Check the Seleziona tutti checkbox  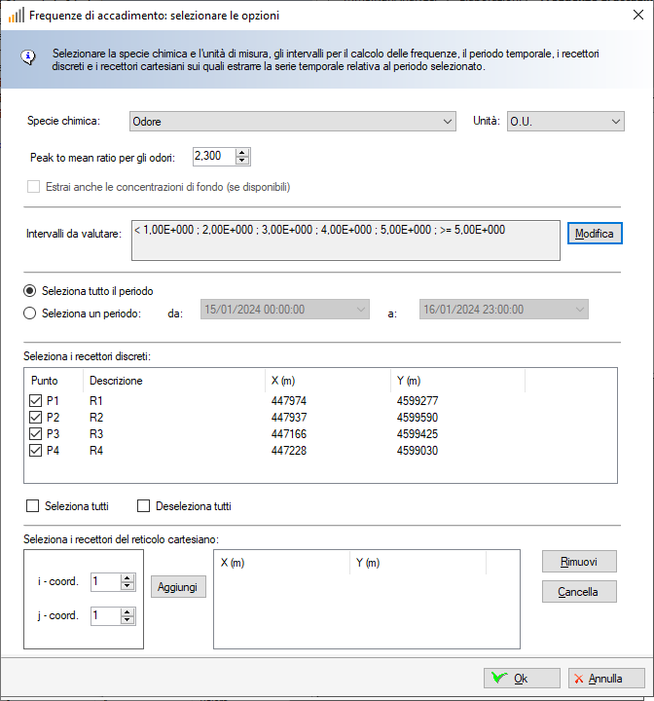tap(32, 506)
